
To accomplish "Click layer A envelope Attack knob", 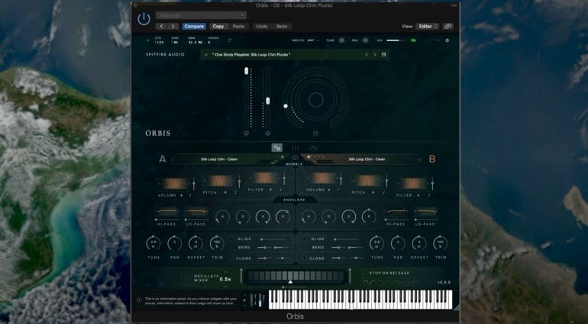I will click(223, 217).
